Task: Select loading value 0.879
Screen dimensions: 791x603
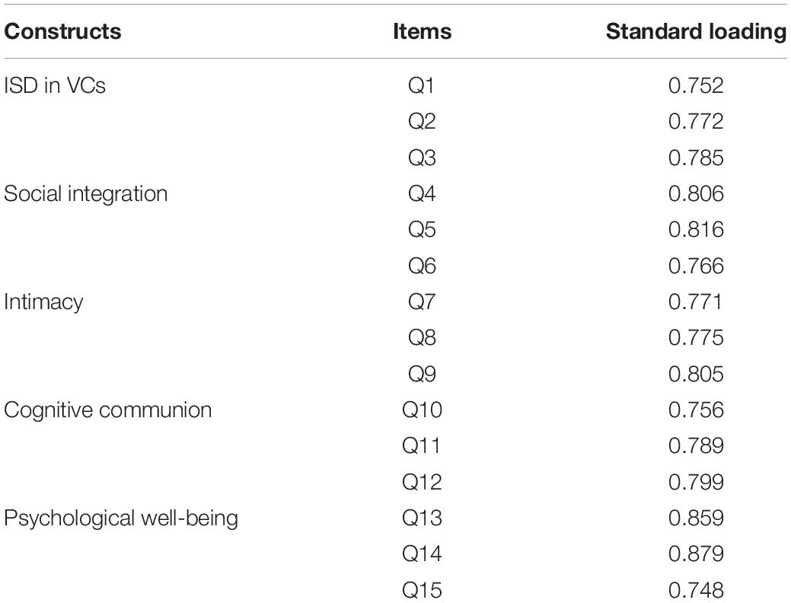Action: tap(696, 554)
